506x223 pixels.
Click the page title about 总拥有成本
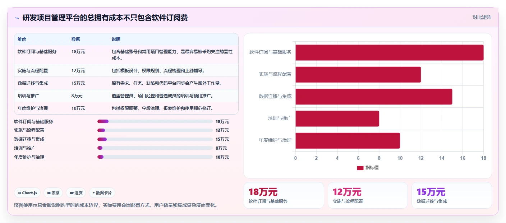coord(105,18)
